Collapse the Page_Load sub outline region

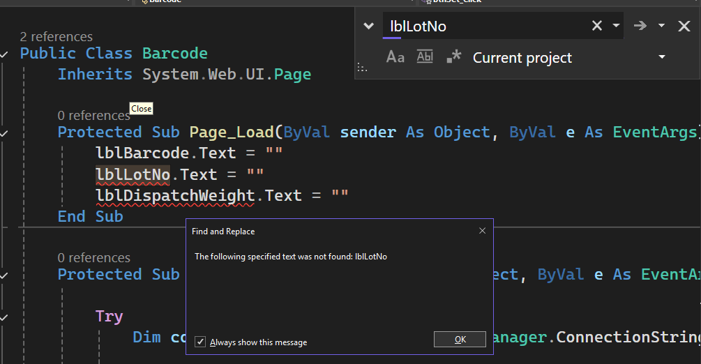pos(4,133)
